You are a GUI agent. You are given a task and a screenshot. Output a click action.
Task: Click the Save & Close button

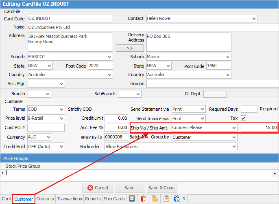pos(161,188)
